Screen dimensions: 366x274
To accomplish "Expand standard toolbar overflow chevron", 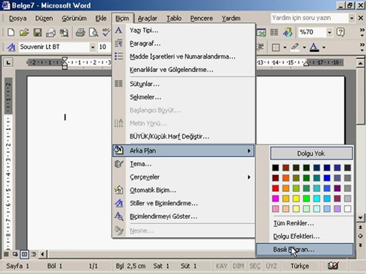I will pos(362,32).
